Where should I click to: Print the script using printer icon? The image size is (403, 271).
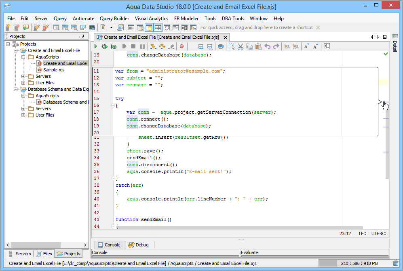(221, 46)
